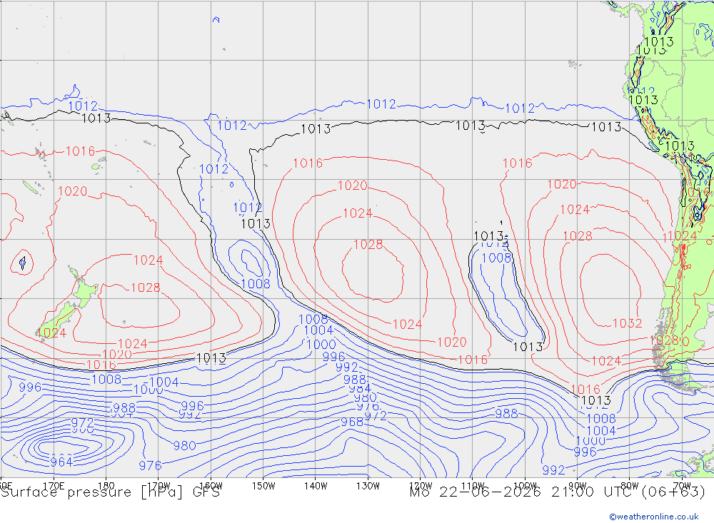This screenshot has height=523, width=714.
Task: Click the 968 isobar label near 130W
Action: [x=352, y=422]
